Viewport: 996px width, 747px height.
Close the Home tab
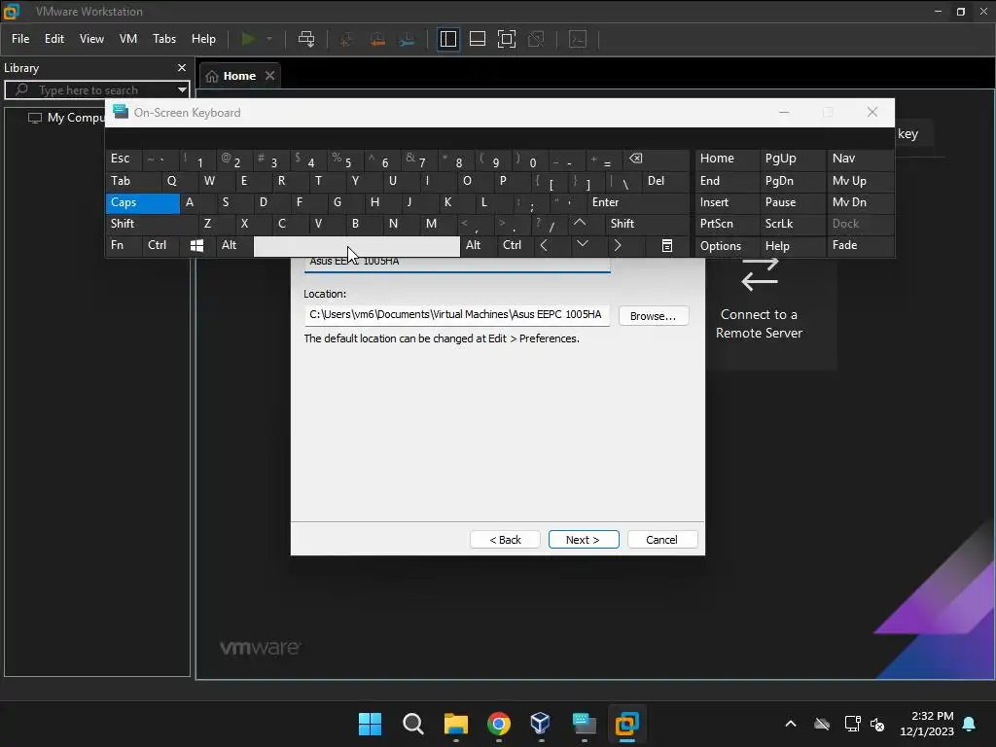270,76
